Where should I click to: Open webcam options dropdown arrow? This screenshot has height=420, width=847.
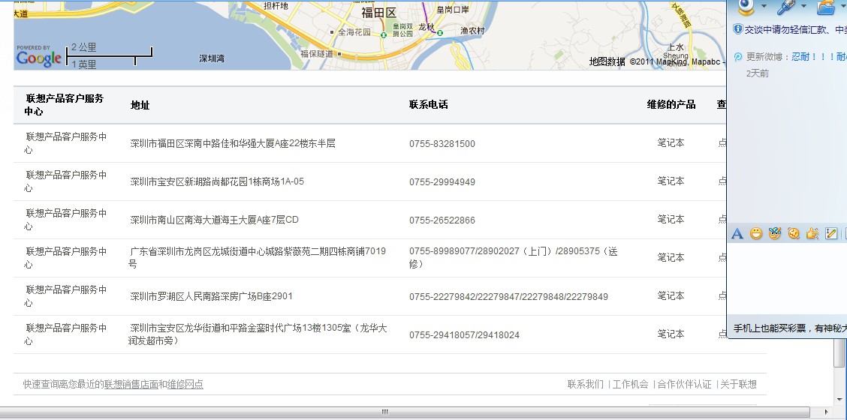pos(763,6)
